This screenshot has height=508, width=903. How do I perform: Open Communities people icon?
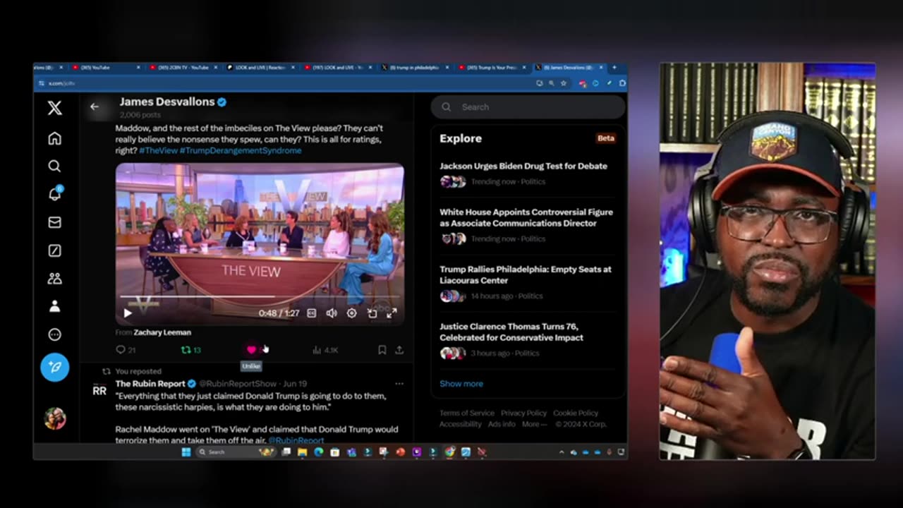54,278
